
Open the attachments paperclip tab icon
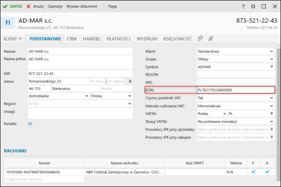[211, 38]
